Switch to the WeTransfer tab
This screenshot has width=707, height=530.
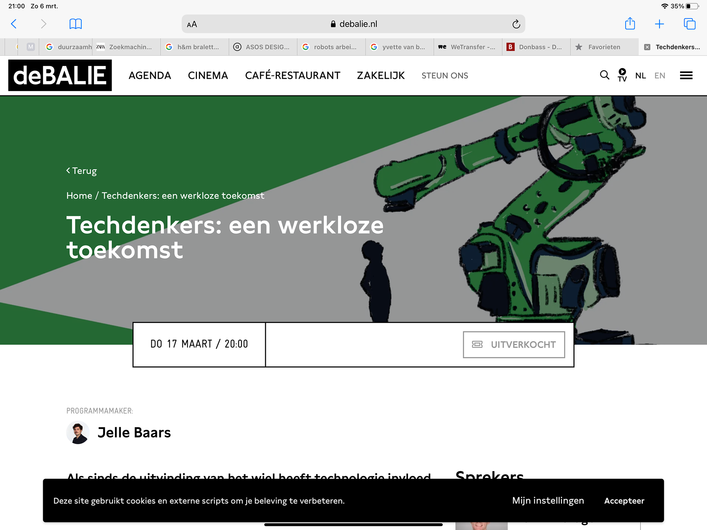point(468,47)
